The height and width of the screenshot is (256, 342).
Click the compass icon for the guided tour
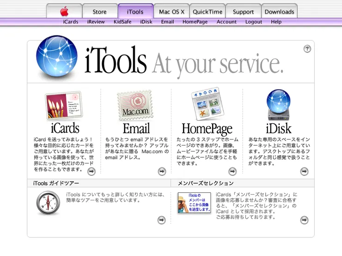(48, 202)
